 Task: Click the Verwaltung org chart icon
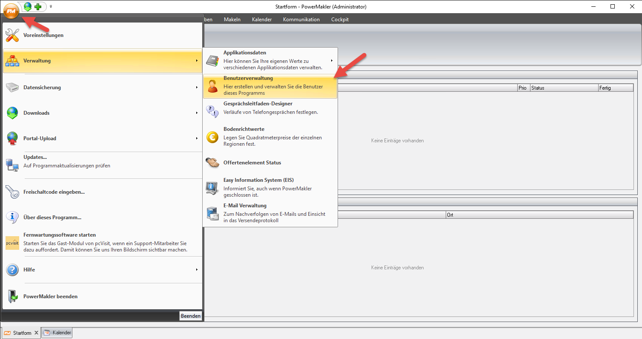pyautogui.click(x=12, y=61)
